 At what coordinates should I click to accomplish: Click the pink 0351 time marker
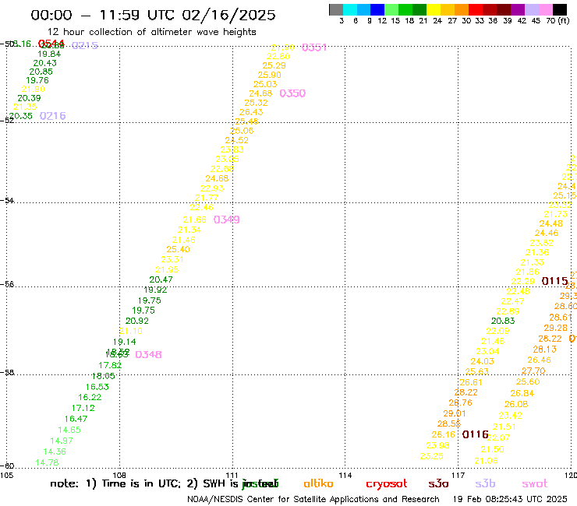(314, 47)
